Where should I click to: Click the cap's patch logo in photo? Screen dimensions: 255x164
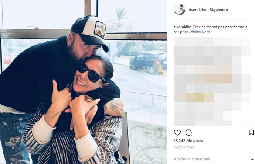click(x=100, y=30)
